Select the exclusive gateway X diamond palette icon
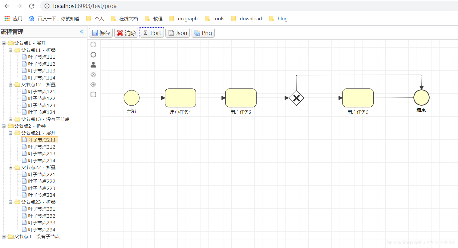The width and height of the screenshot is (458, 248). [93, 75]
